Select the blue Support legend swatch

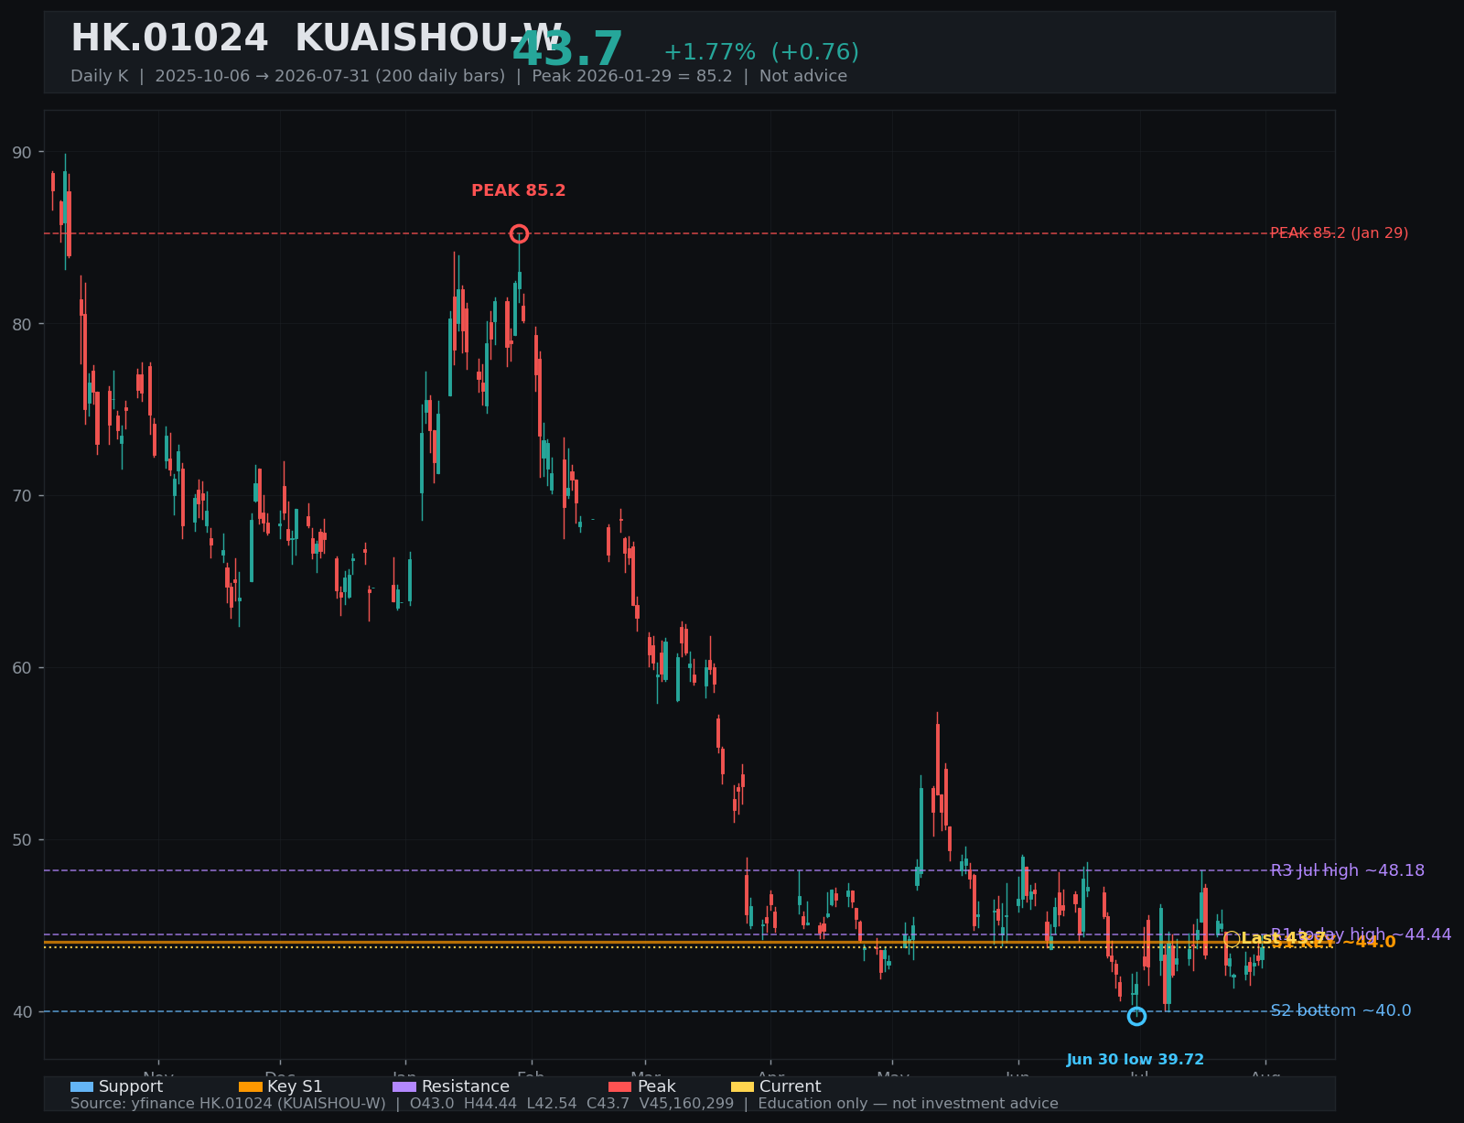[x=81, y=1087]
